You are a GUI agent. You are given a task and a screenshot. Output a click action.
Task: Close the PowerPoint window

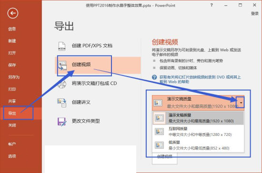[x=254, y=5]
